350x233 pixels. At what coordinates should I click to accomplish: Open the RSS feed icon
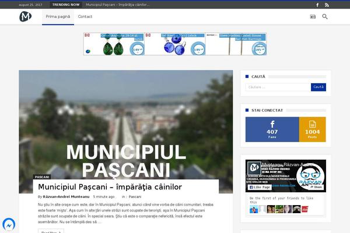click(x=327, y=5)
